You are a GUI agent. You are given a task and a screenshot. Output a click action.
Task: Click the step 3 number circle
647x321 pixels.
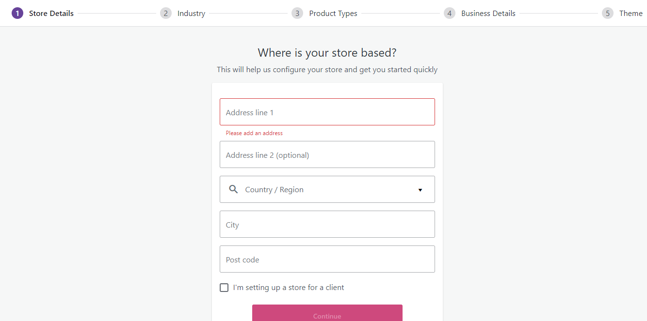pyautogui.click(x=297, y=14)
